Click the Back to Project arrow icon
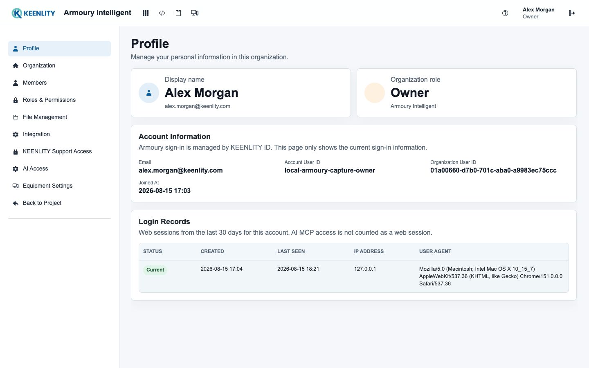The height and width of the screenshot is (368, 589). (x=16, y=203)
